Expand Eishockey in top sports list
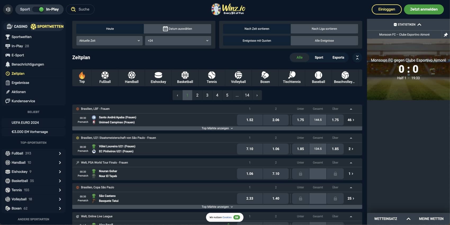450x225 pixels. [x=60, y=172]
